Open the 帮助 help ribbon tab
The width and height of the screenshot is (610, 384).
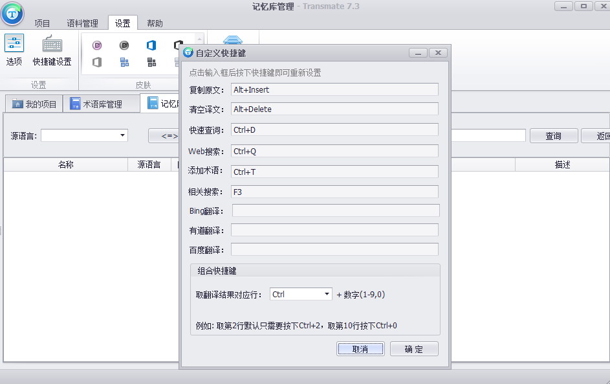(155, 23)
